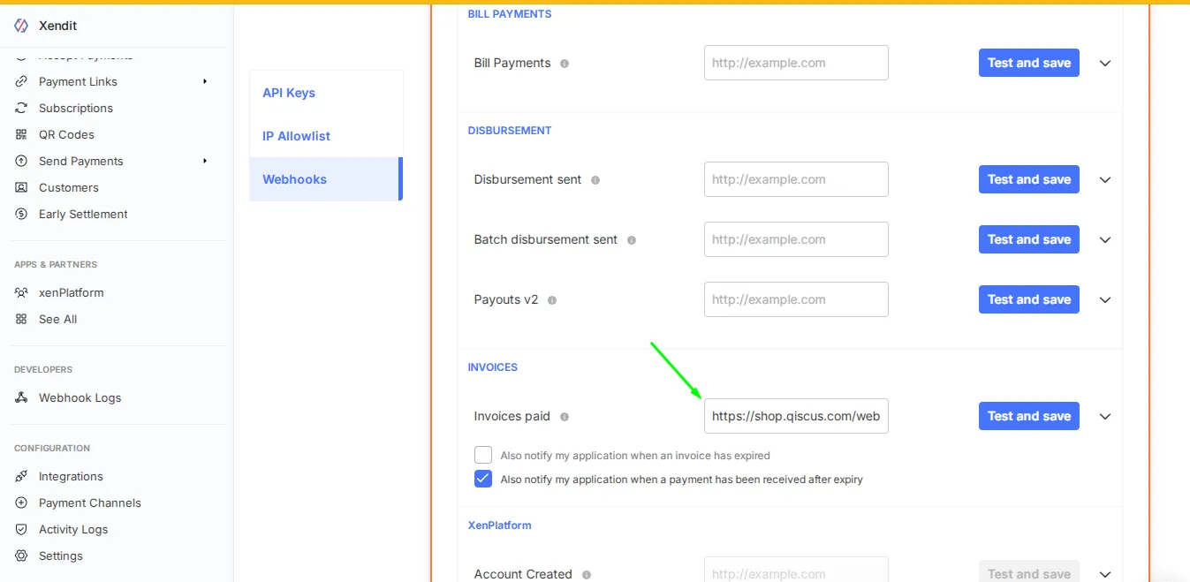Click Test and save for Batch disbursement

coord(1028,239)
